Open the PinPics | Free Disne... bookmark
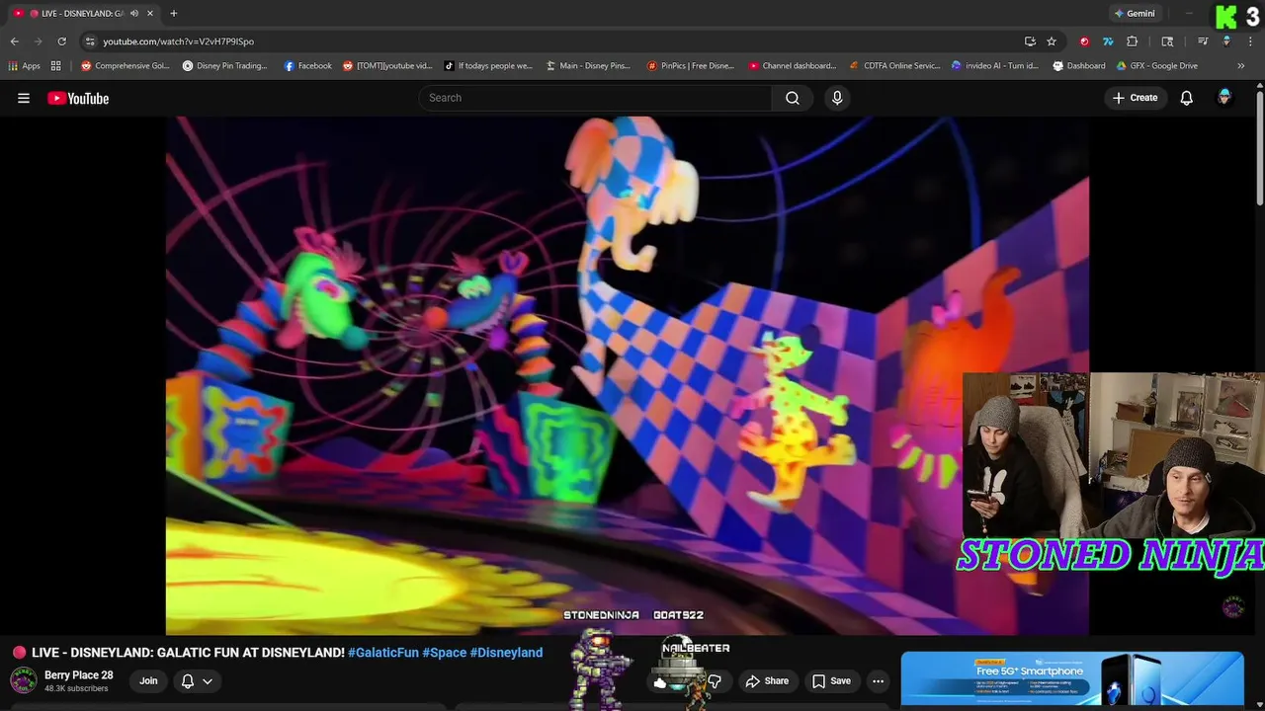Image resolution: width=1265 pixels, height=711 pixels. tap(691, 66)
